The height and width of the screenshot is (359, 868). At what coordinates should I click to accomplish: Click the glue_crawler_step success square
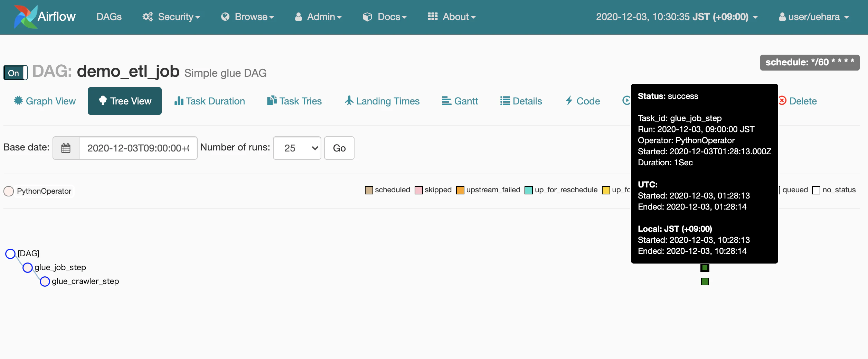click(705, 282)
